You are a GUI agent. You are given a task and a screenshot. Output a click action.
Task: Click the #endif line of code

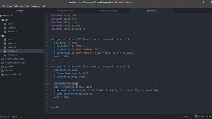pyautogui.click(x=55, y=107)
